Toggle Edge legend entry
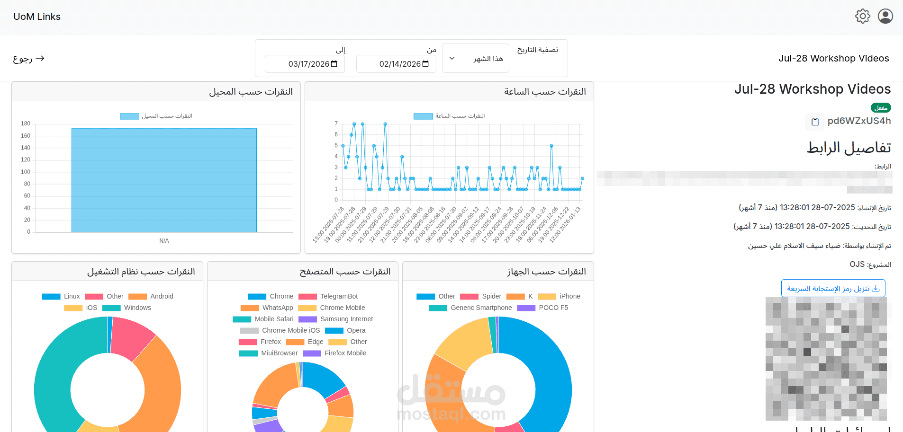This screenshot has height=432, width=903. [305, 342]
